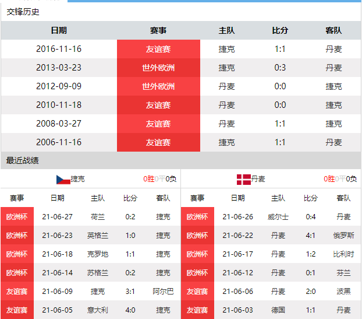362x319 pixels.
Task: Select 2:0 score on 21-06-06
Action: [311, 292]
